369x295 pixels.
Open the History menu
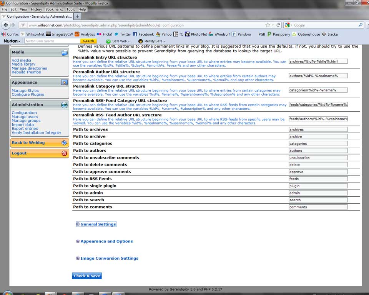(36, 9)
